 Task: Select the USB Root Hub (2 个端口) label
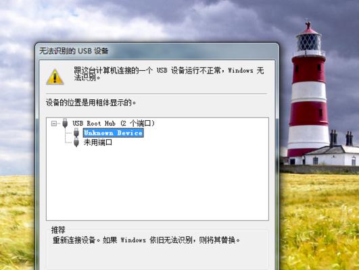pos(114,124)
